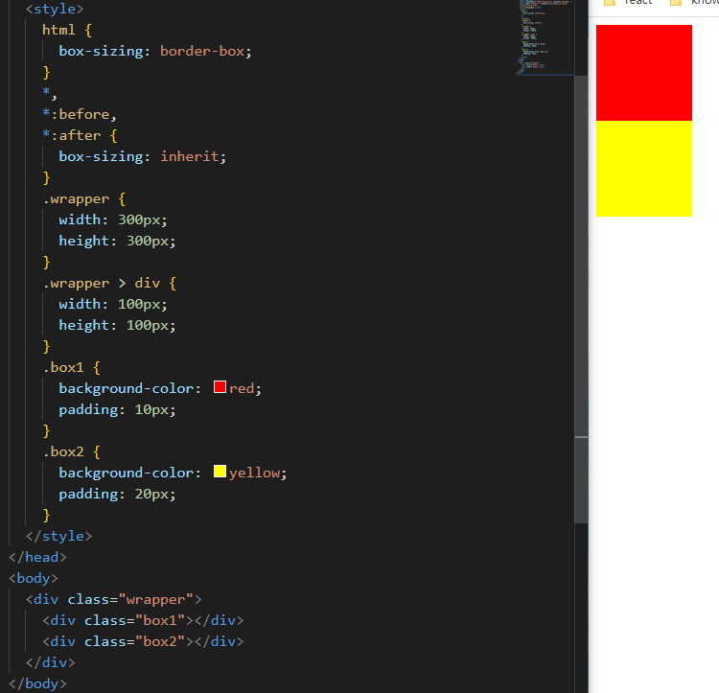Click the div class="box2" line

tap(143, 641)
